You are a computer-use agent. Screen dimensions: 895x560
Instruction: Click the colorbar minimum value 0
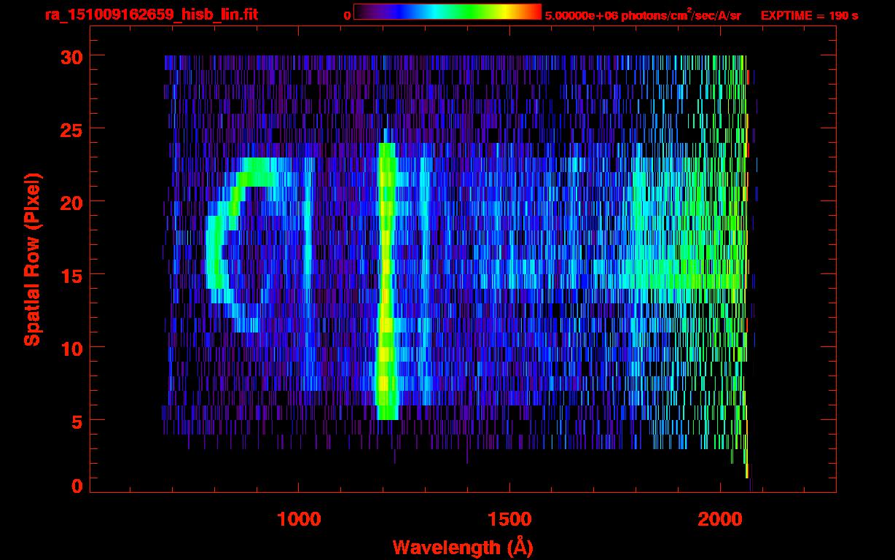pos(347,15)
